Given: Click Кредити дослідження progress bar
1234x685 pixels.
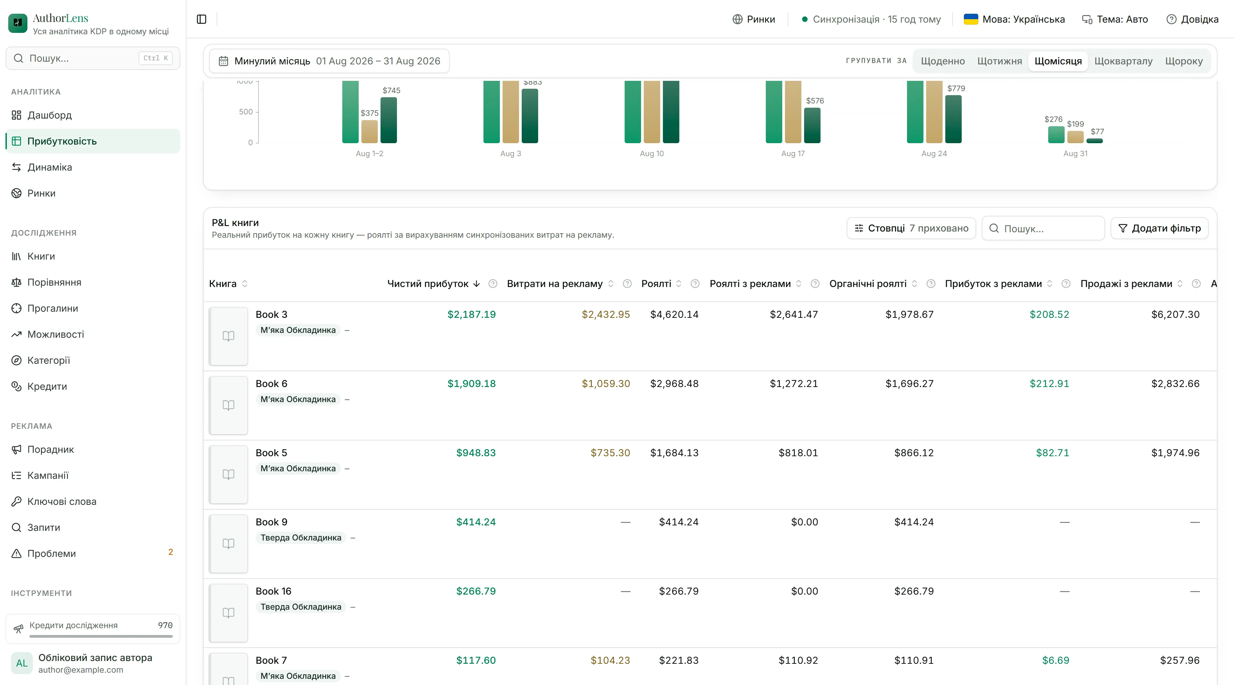Looking at the screenshot, I should pos(100,636).
